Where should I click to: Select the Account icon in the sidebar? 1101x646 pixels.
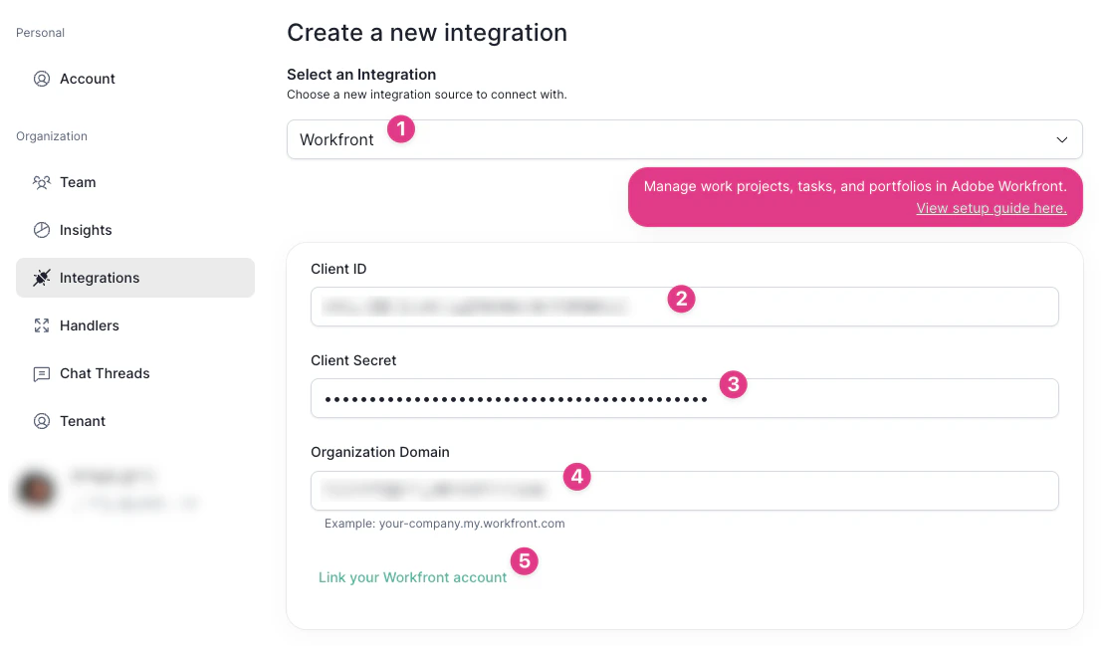point(41,79)
